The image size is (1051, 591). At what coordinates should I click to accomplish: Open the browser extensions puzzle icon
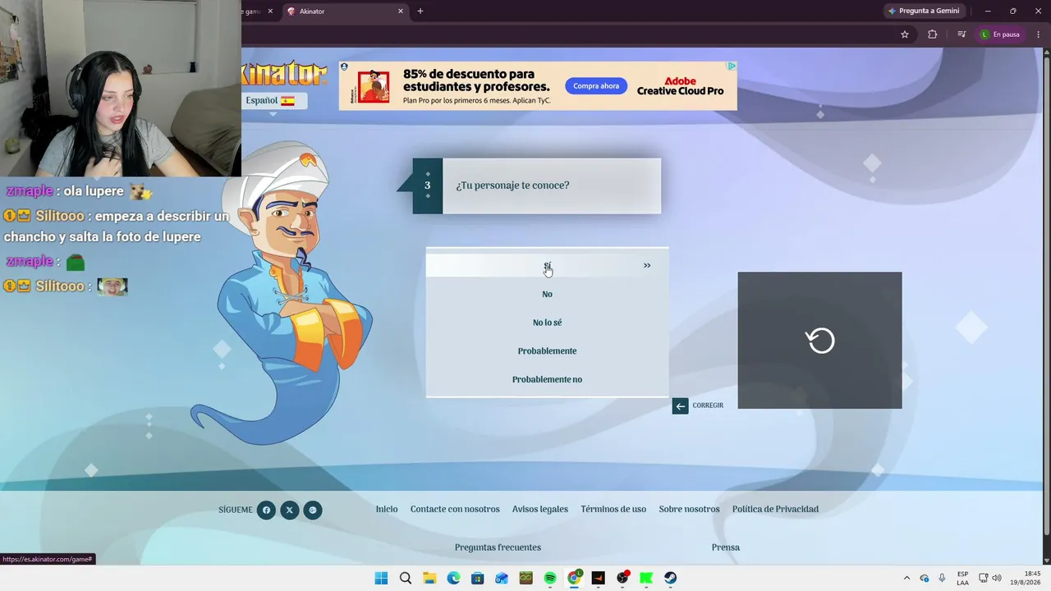click(932, 34)
